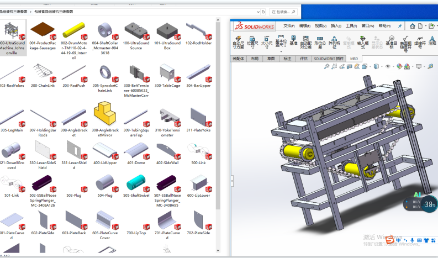This screenshot has height=258, width=438.
Task: Open the 窗口 Window menu
Action: 368,26
